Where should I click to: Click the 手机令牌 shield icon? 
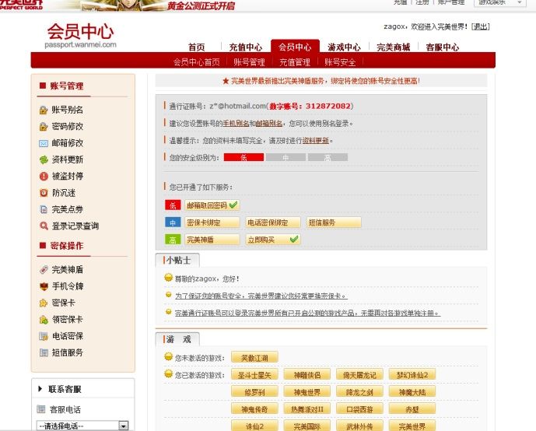click(44, 286)
